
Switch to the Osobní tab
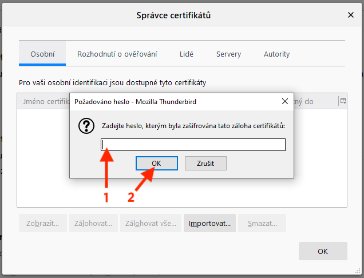[42, 54]
